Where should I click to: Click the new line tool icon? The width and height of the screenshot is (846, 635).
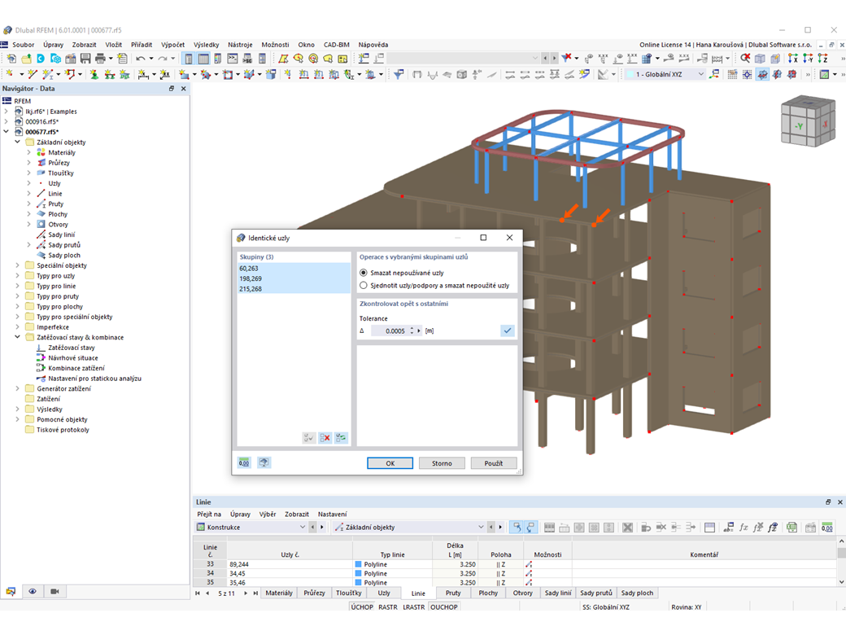click(33, 75)
